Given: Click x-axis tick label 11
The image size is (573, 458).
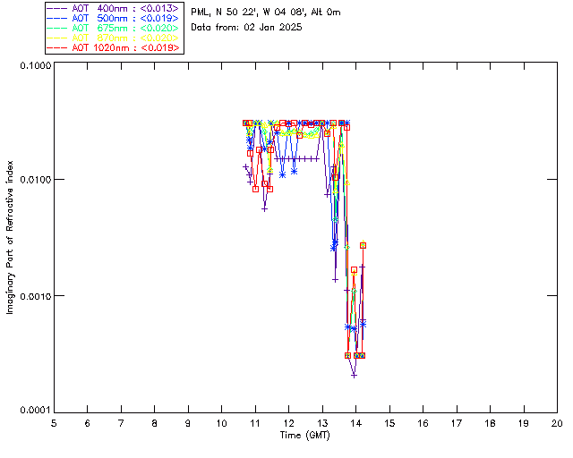Looking at the screenshot, I should [255, 423].
